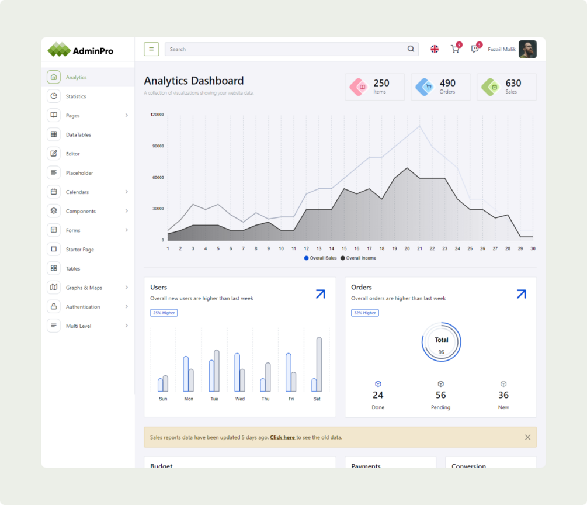The width and height of the screenshot is (587, 505).
Task: Expand the Authentication submenu chevron
Action: (127, 306)
